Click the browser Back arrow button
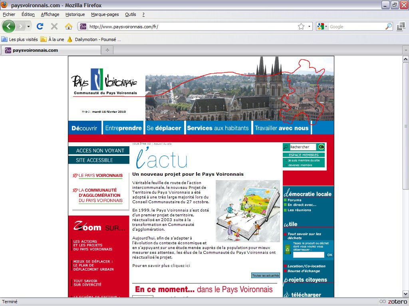 click(x=9, y=27)
